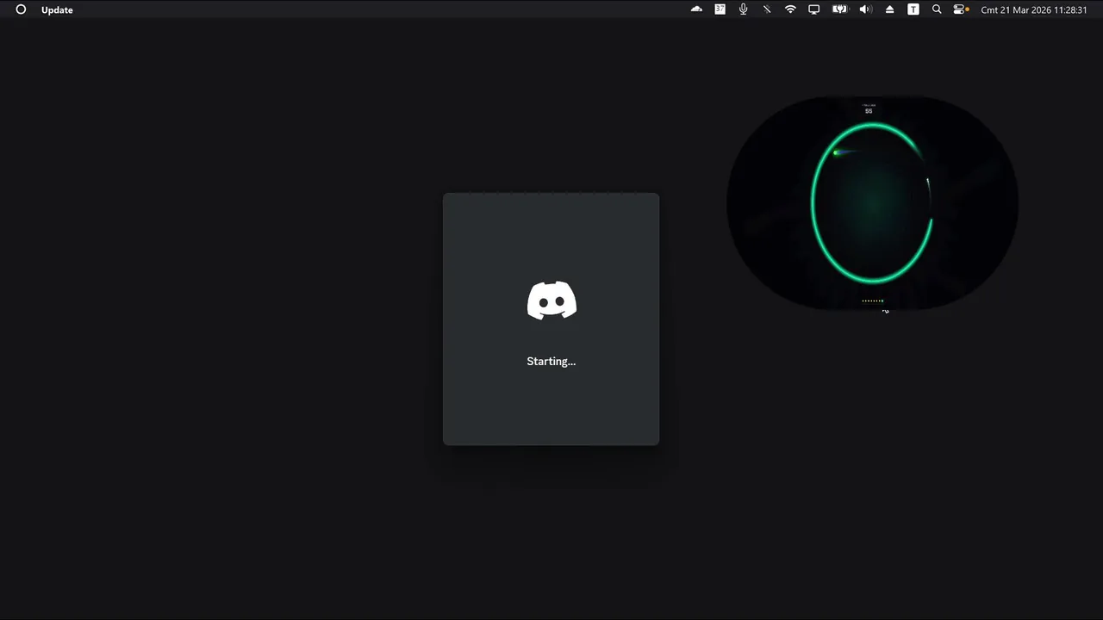Viewport: 1103px width, 620px height.
Task: Click the Starting... status text
Action: click(551, 361)
